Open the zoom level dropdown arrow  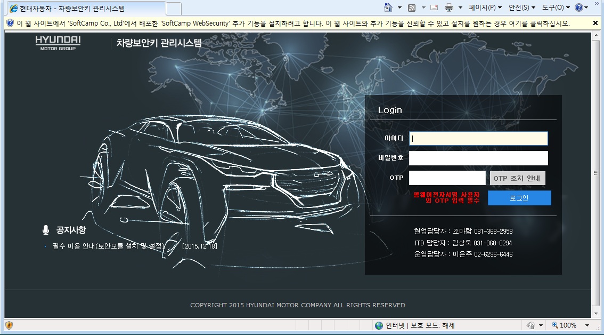click(587, 325)
